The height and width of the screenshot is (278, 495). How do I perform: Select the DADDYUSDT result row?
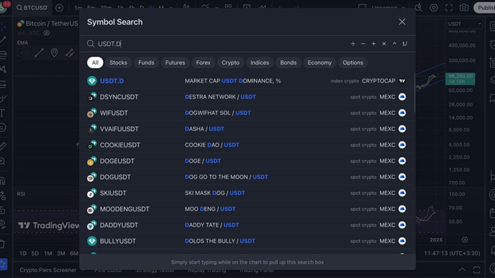point(247,225)
